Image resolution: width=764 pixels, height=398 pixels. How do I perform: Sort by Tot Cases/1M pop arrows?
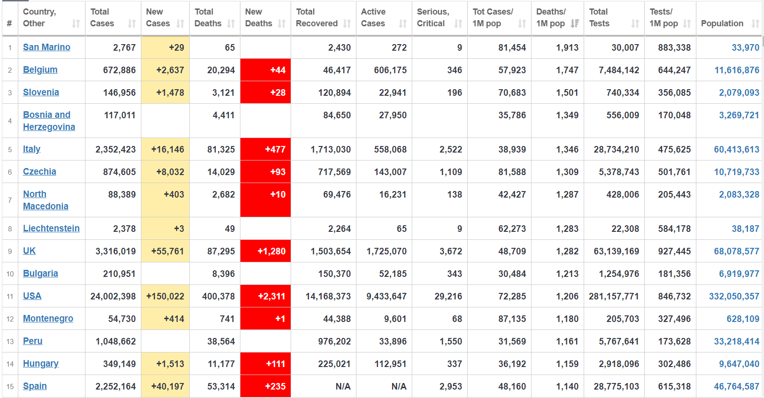(522, 23)
